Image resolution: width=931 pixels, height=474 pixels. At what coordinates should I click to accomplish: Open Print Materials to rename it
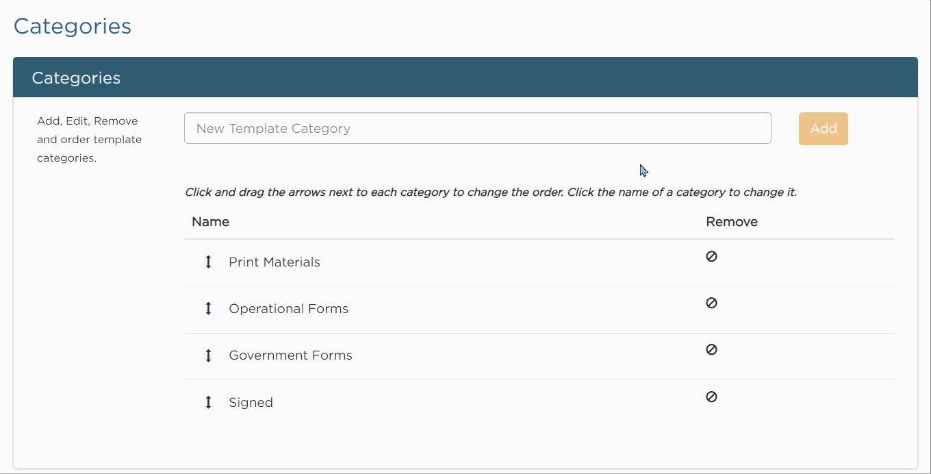(x=274, y=262)
